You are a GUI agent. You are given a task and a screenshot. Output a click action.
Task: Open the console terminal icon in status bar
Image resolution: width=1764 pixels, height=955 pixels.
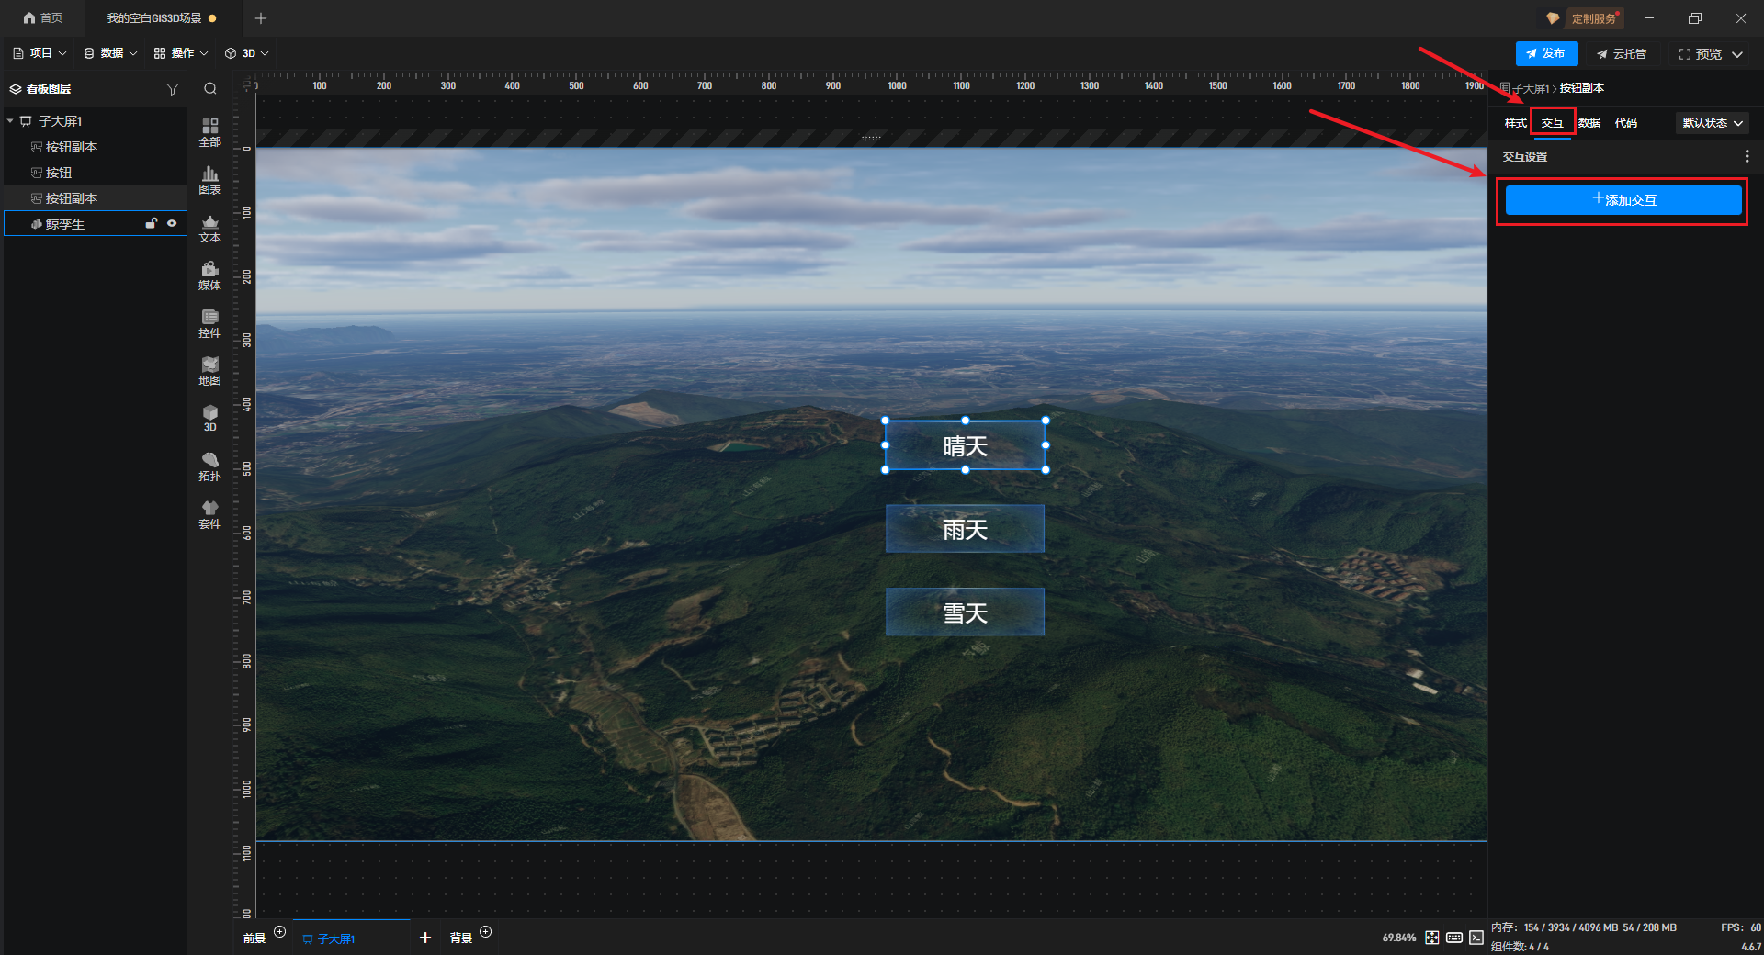point(1476,938)
